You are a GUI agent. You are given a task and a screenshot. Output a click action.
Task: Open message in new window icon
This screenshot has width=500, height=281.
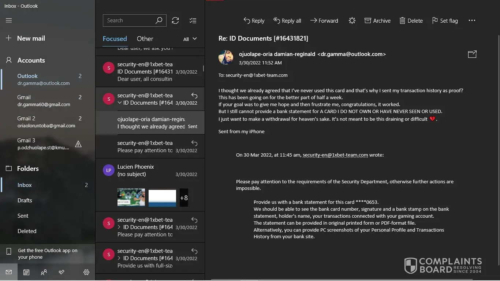(x=472, y=54)
